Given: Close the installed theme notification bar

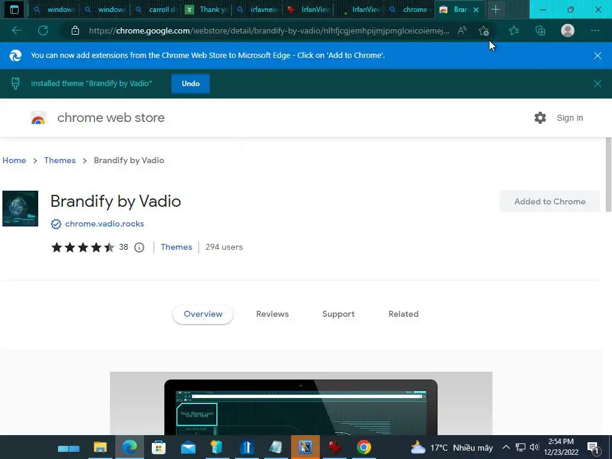Looking at the screenshot, I should pos(597,84).
